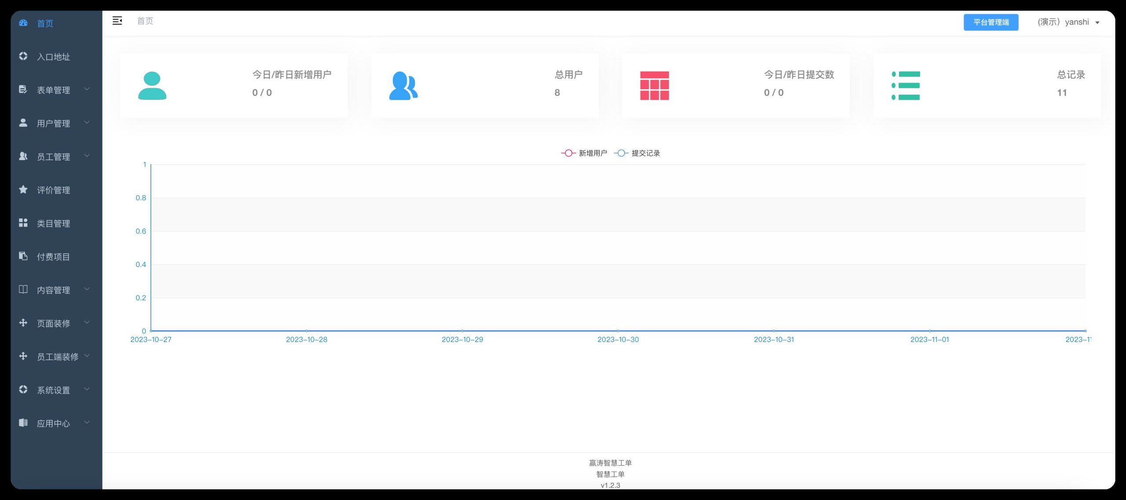Click the 2023-10-30 data point on chart

618,331
